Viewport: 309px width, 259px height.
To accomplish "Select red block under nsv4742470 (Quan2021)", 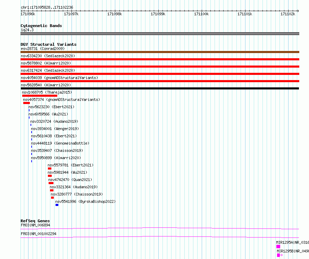I will point(51,183).
